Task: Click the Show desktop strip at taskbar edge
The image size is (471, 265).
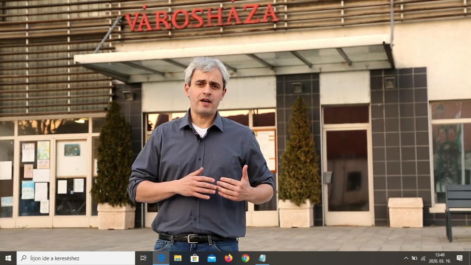Action: tap(469, 258)
